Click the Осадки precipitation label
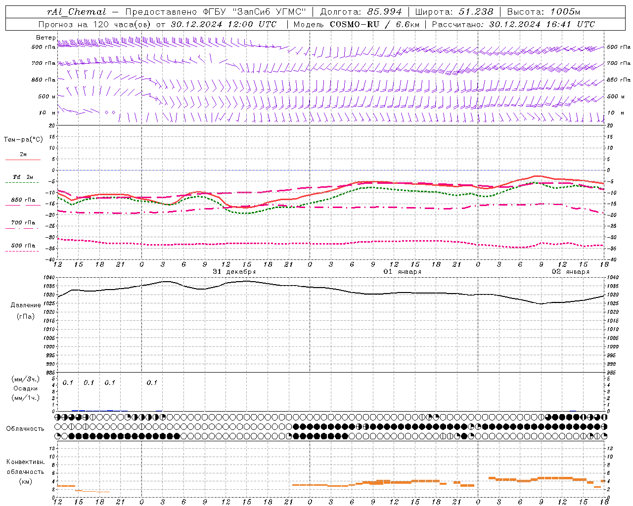 point(25,388)
